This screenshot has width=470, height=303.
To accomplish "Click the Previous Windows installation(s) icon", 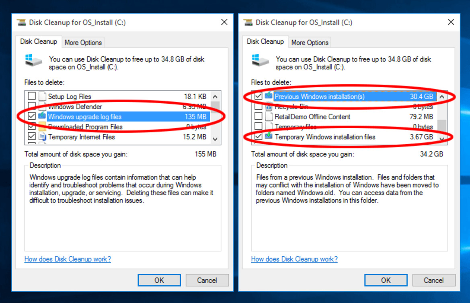I will click(269, 96).
